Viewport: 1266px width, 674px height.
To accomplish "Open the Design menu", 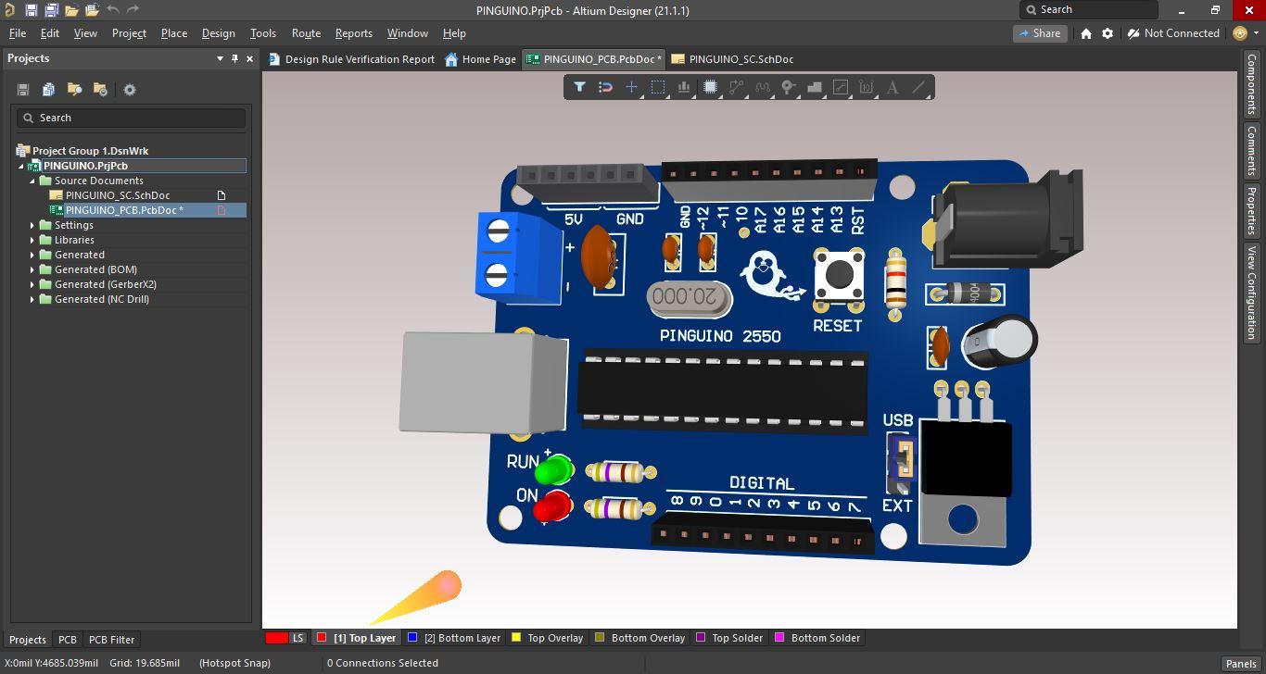I will (218, 33).
